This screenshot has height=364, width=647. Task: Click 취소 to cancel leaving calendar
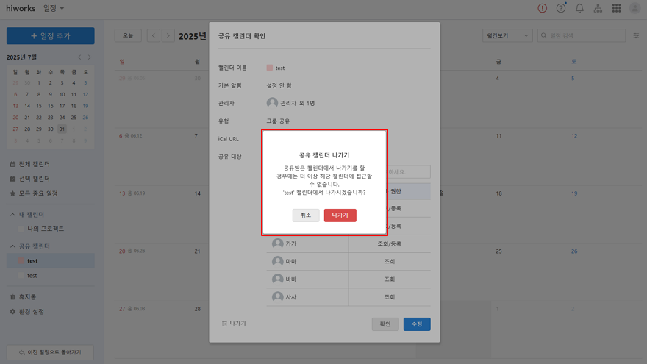click(305, 215)
